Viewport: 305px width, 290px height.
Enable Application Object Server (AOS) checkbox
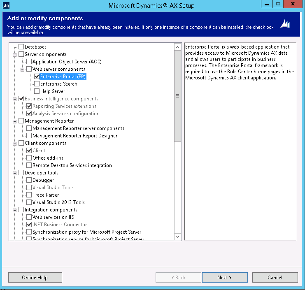point(29,61)
